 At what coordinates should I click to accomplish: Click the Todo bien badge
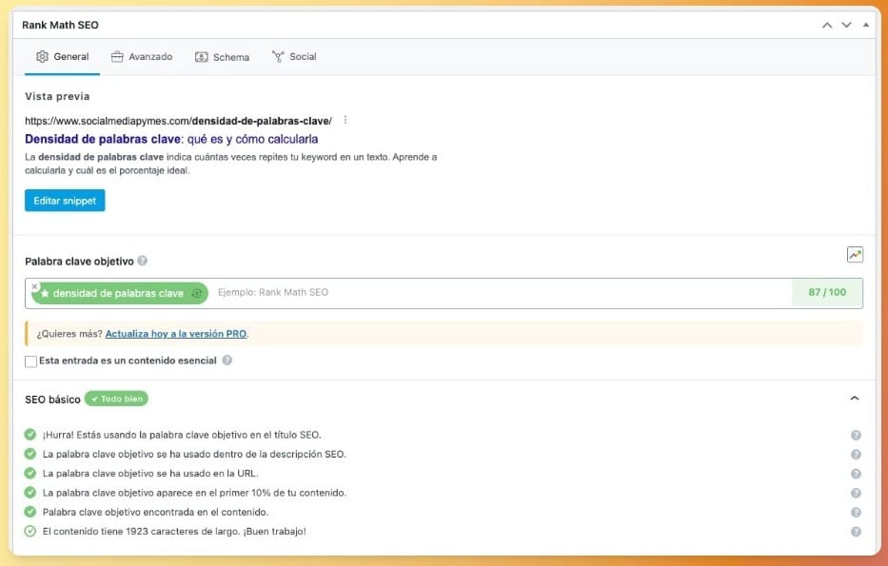pos(116,399)
